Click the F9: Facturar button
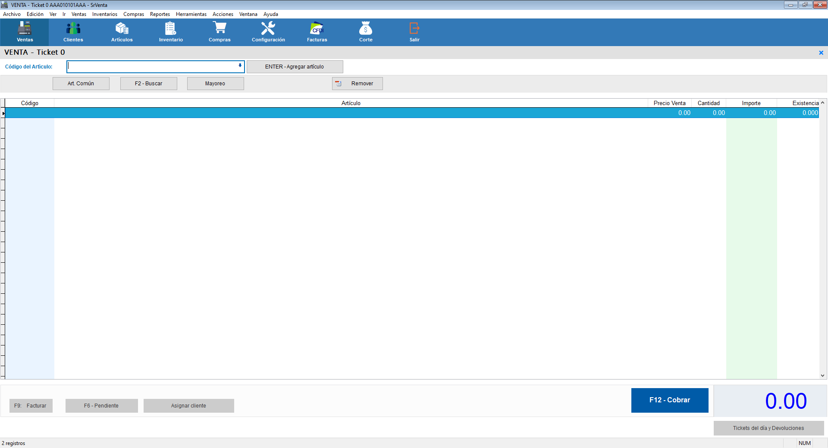The width and height of the screenshot is (828, 448). [x=31, y=406]
